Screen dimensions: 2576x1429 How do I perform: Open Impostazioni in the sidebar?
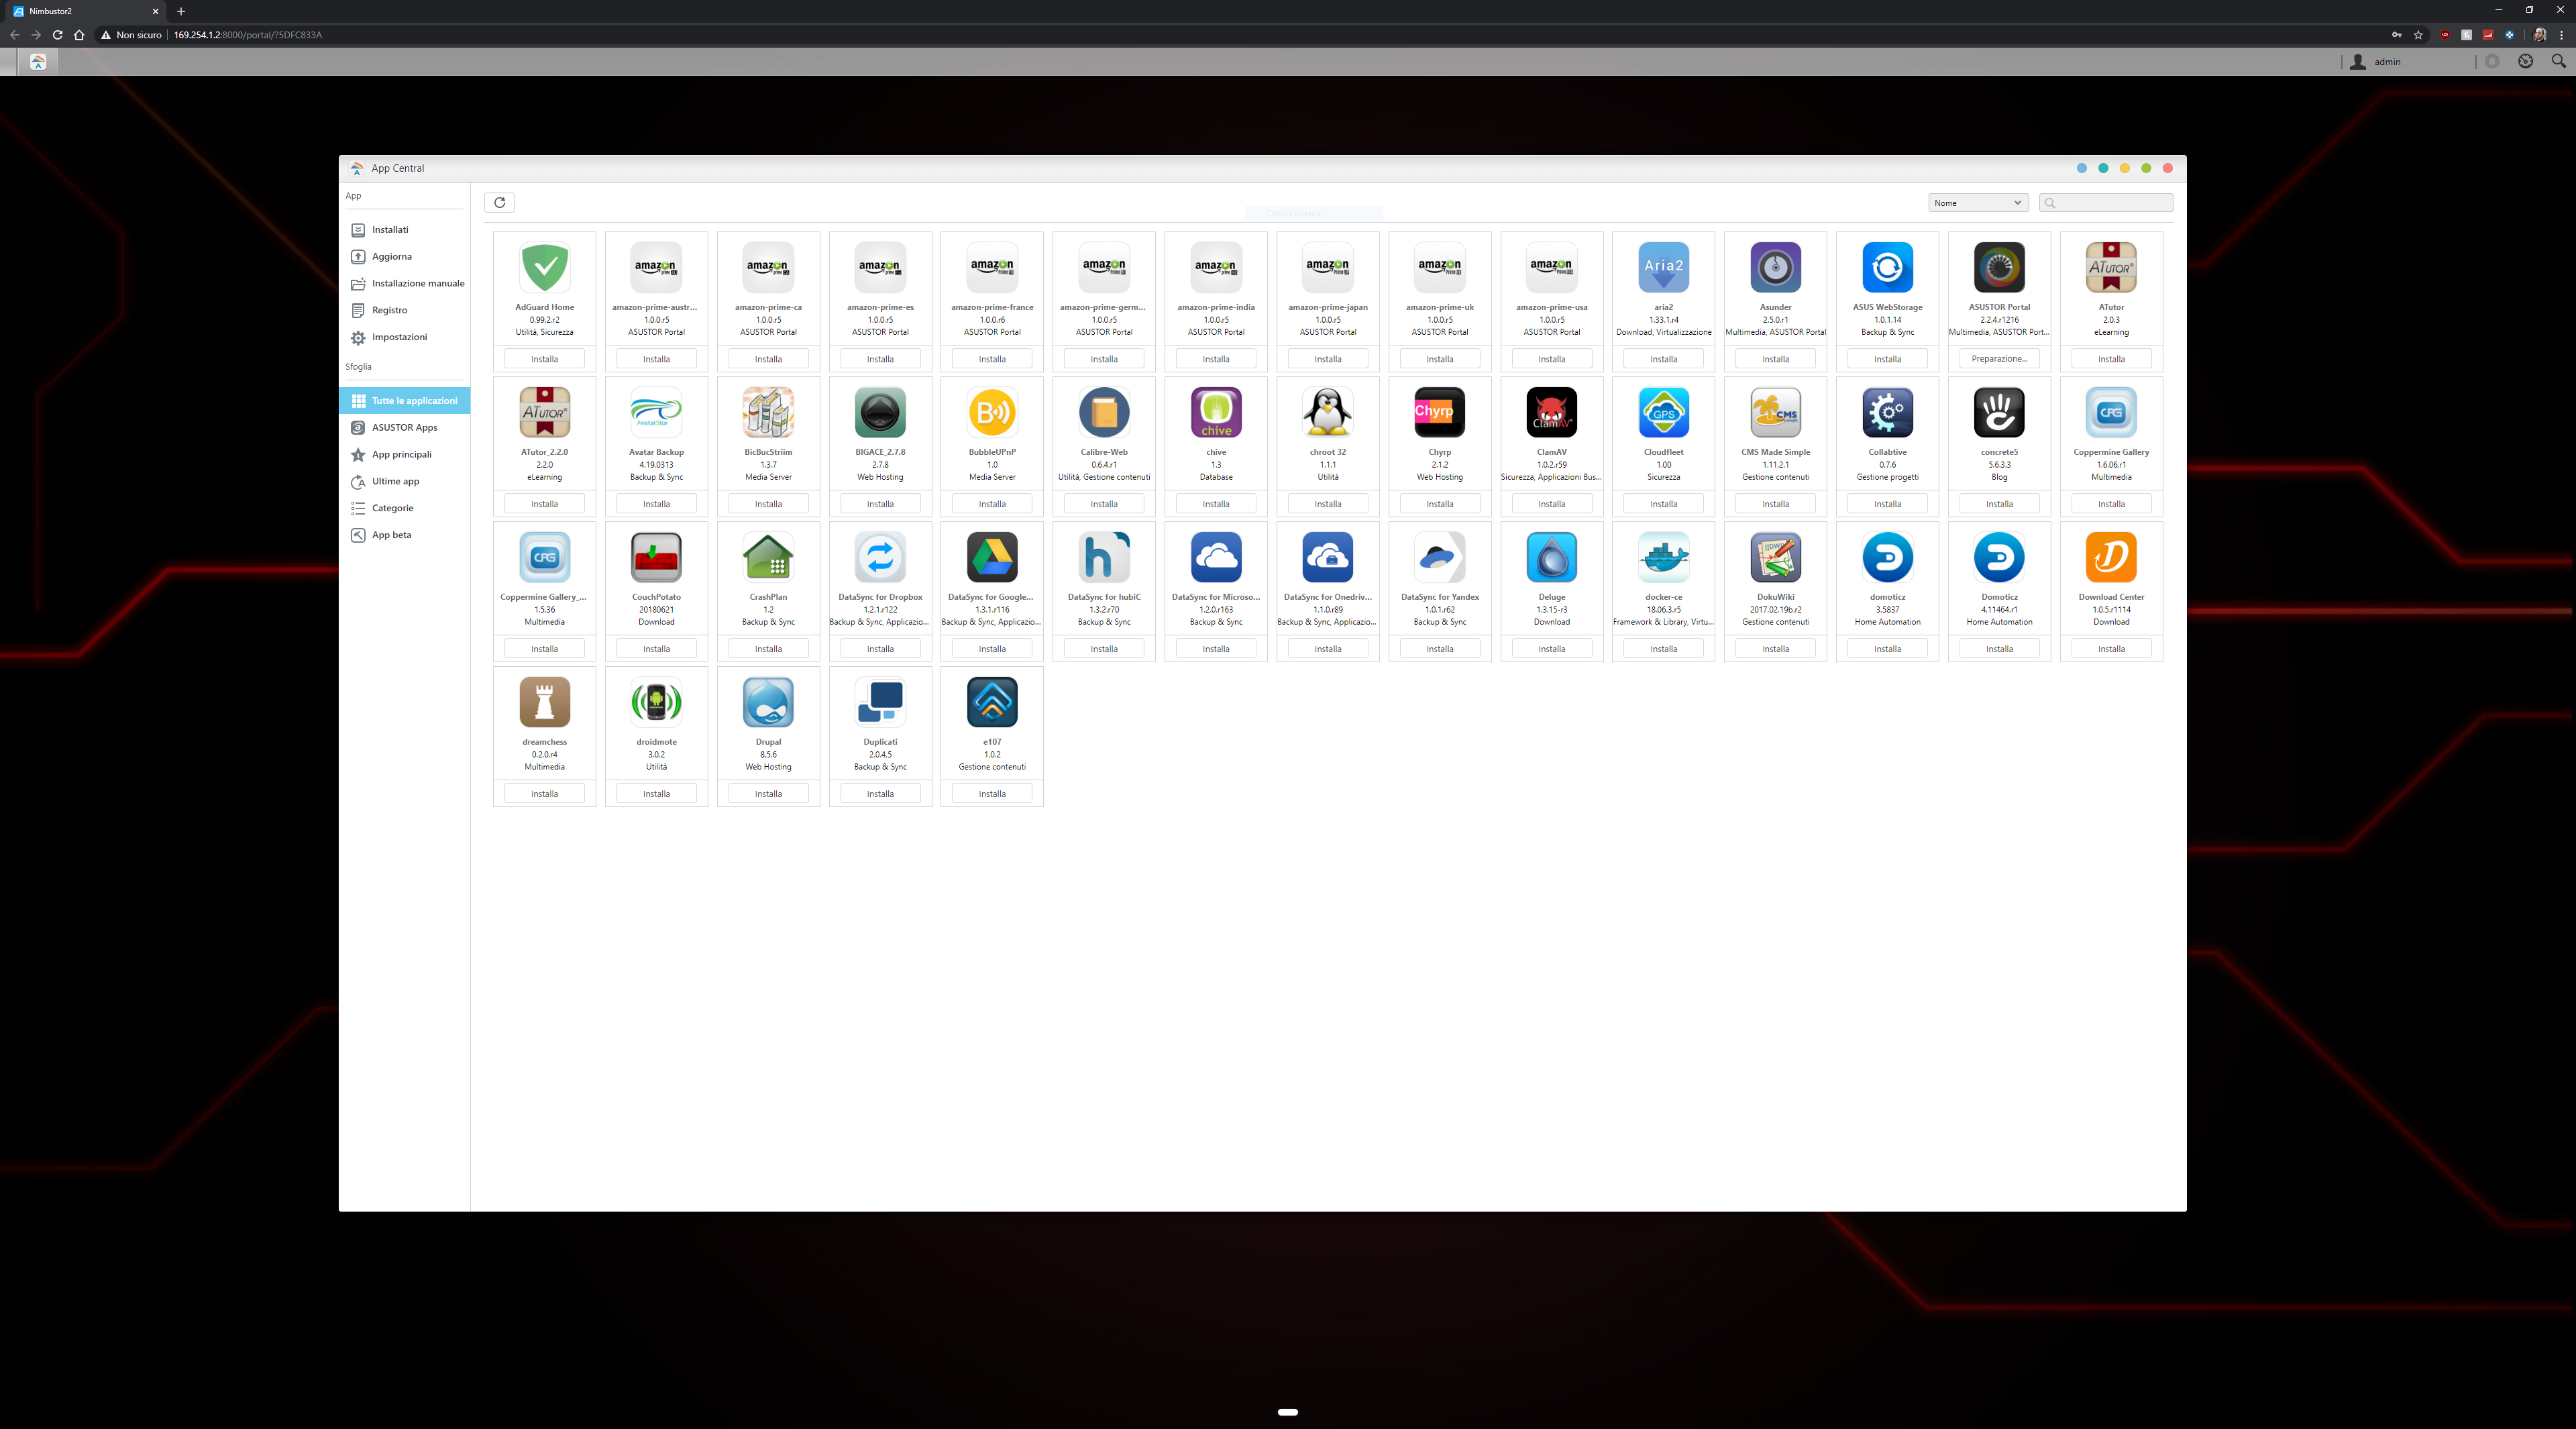pos(399,337)
